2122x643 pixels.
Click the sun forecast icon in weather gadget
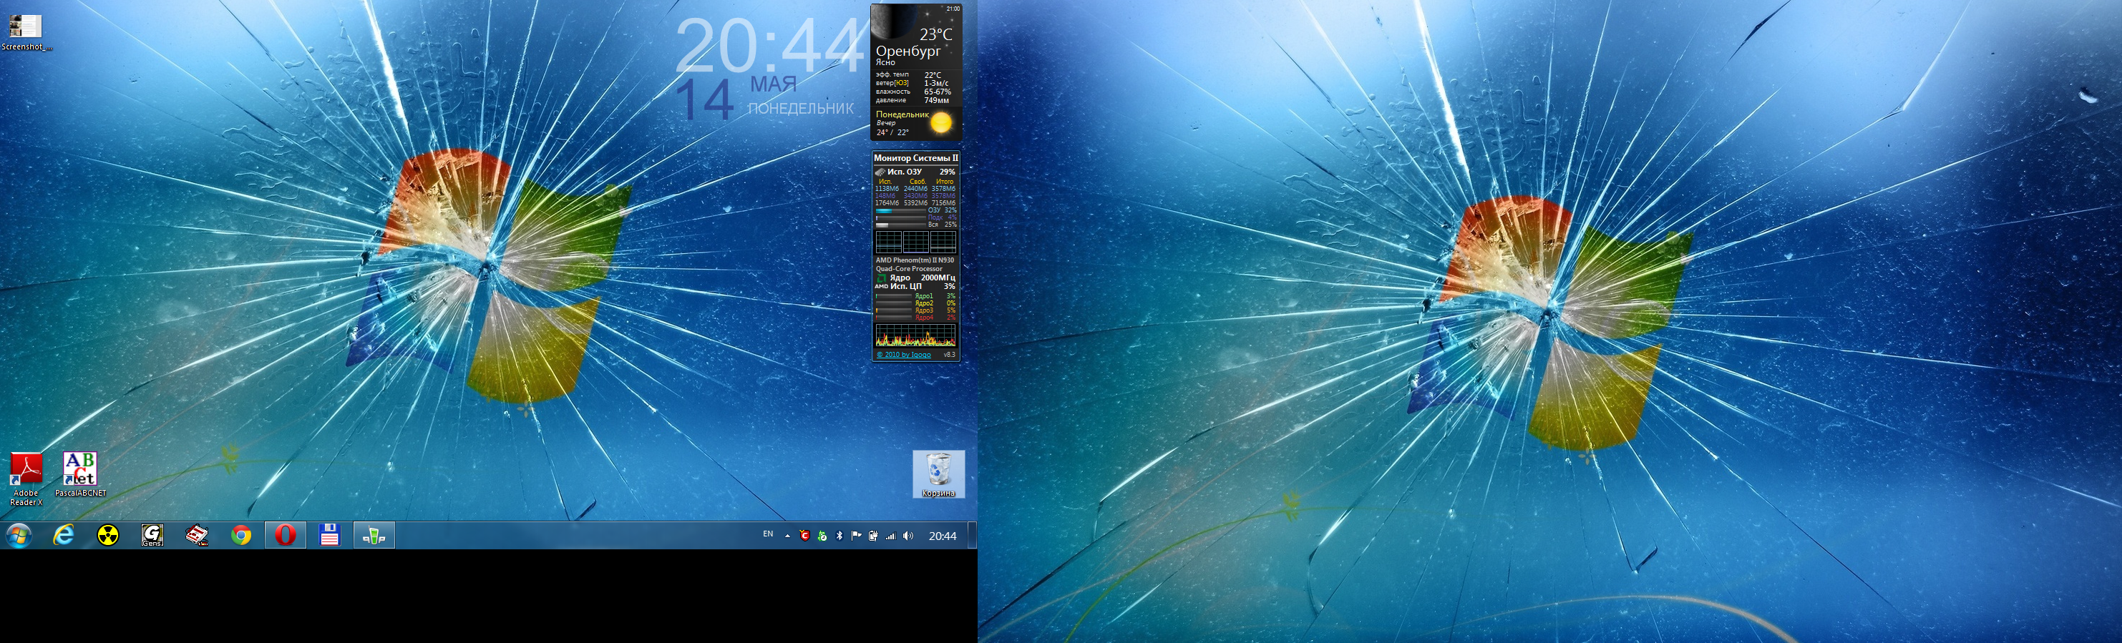coord(940,123)
